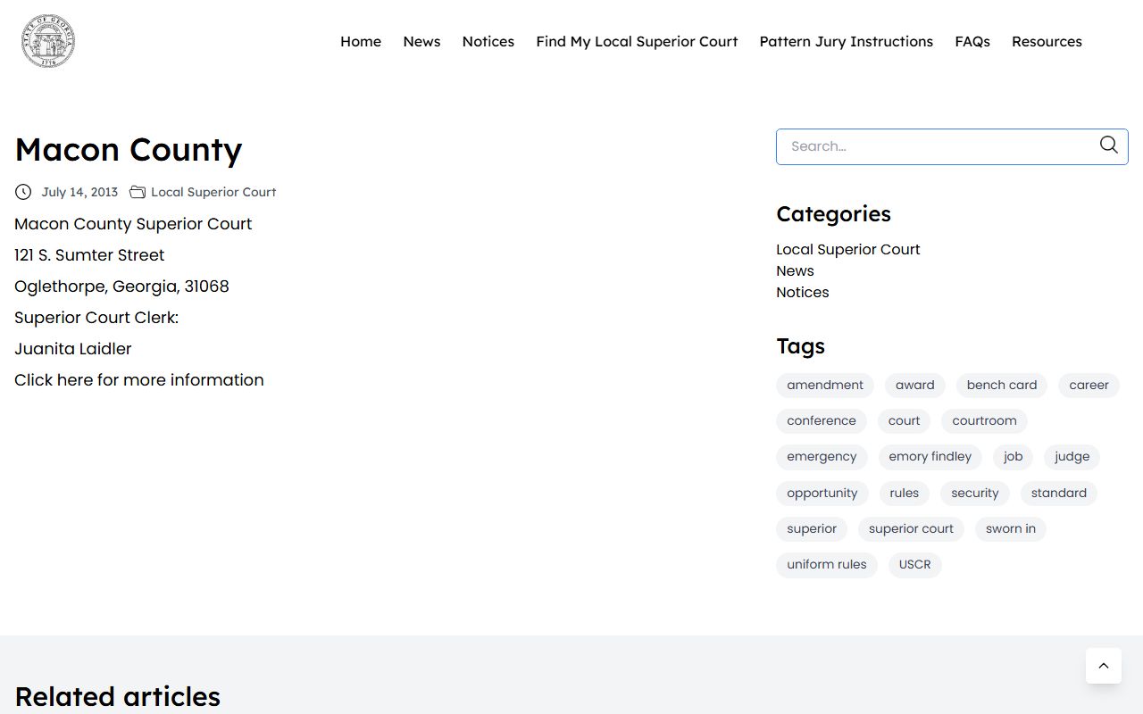Select the USCR tag
Screen dimensions: 1143x714
(915, 565)
